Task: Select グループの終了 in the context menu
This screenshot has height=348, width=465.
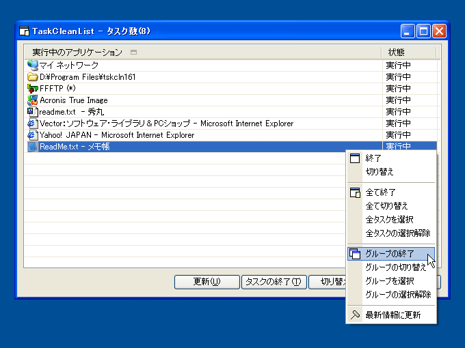Action: [391, 254]
